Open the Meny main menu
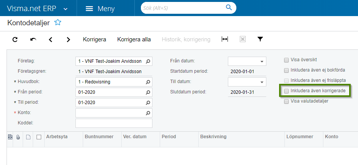Image resolution: width=358 pixels, height=165 pixels. 100,8
